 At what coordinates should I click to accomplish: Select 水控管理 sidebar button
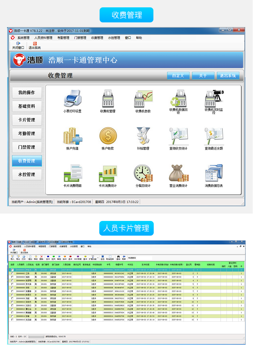(x=27, y=175)
